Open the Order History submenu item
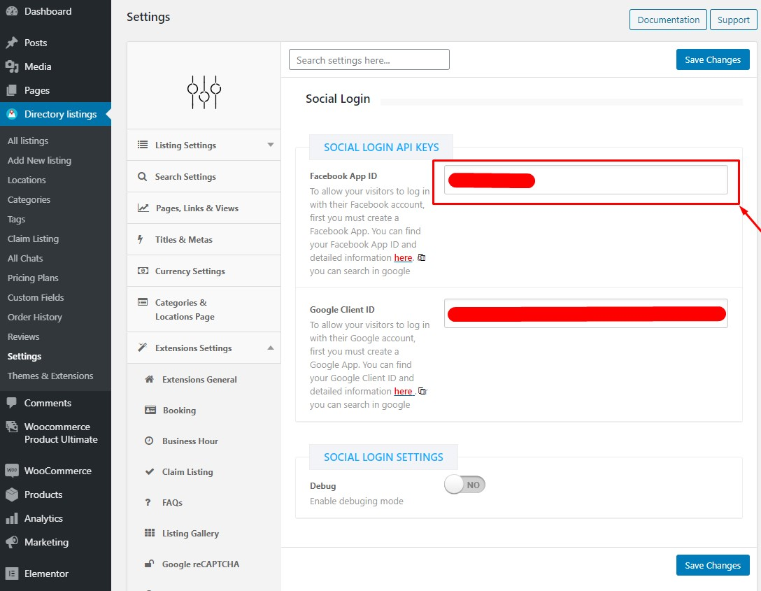Viewport: 761px width, 591px height. click(35, 317)
